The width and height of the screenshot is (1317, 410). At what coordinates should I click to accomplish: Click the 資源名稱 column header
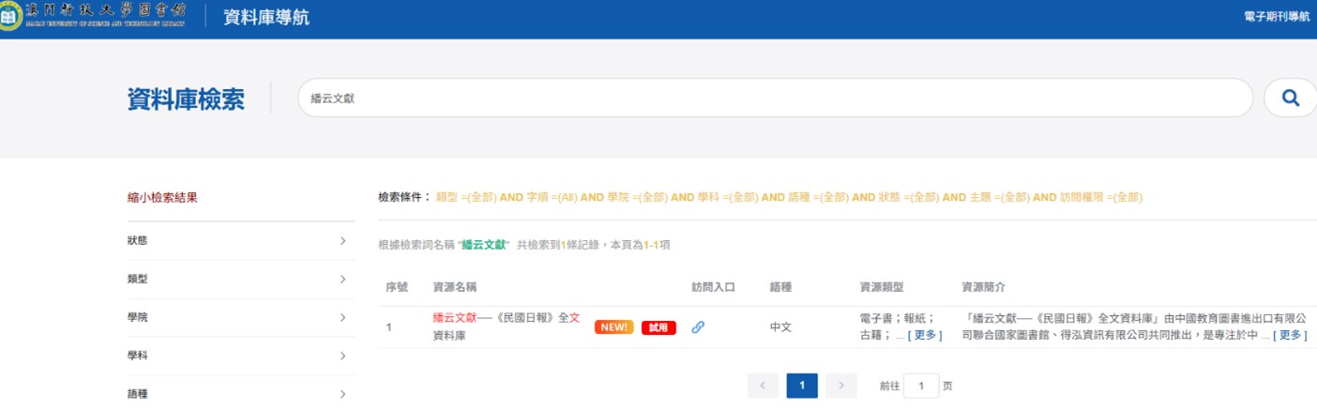[454, 287]
